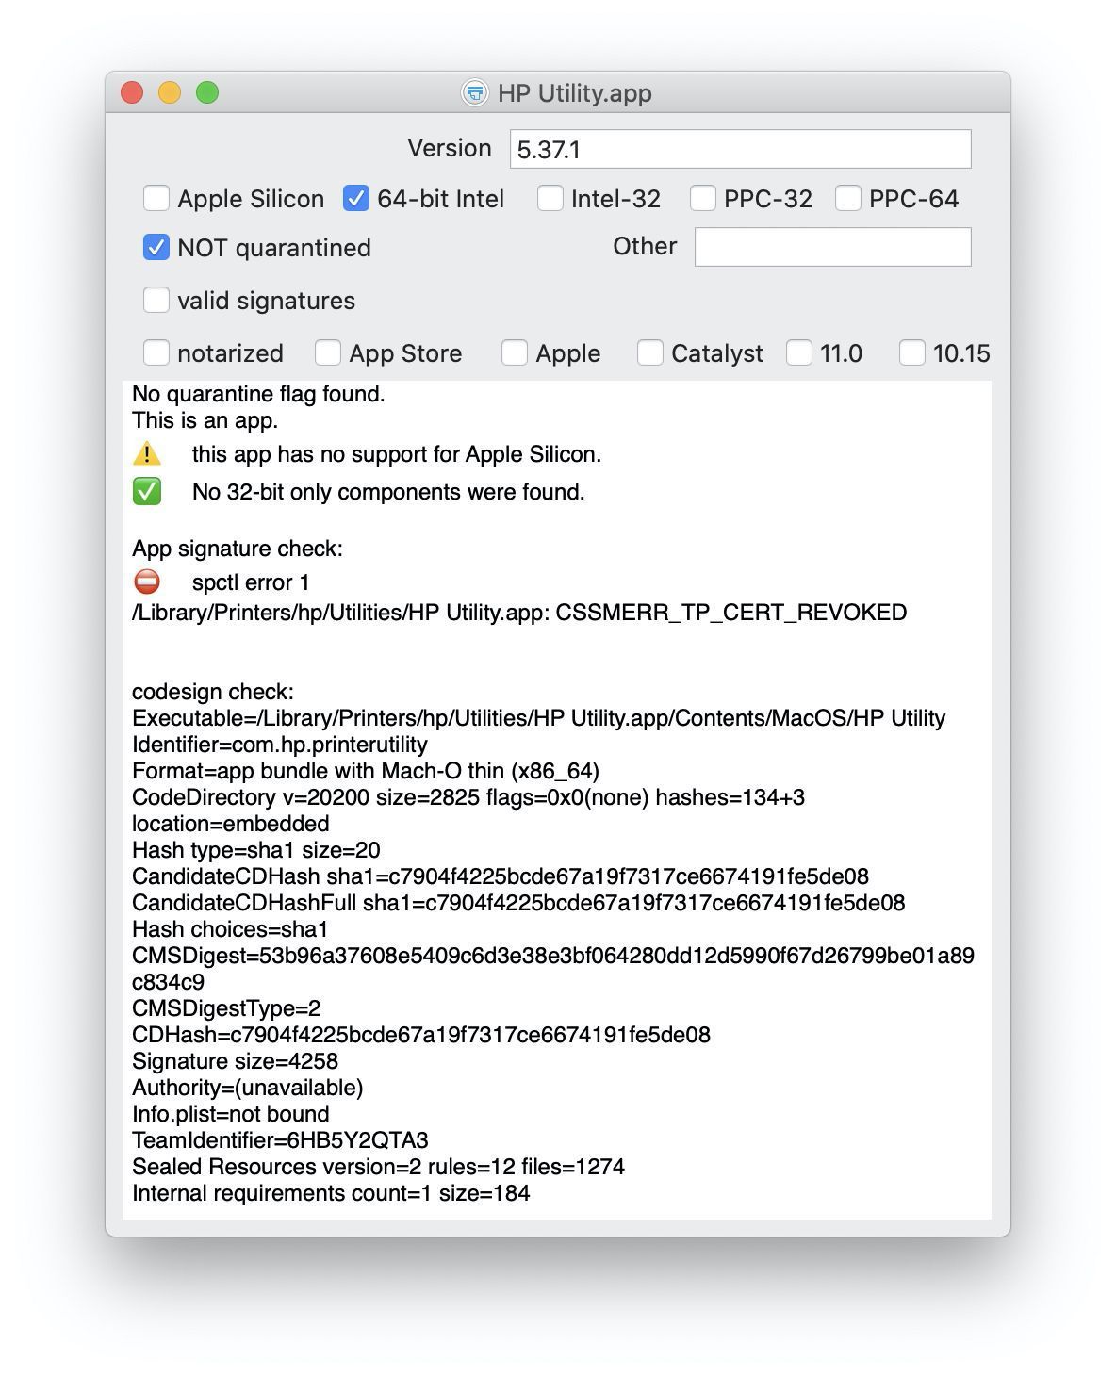Close the HP Utility.app window

click(x=132, y=92)
